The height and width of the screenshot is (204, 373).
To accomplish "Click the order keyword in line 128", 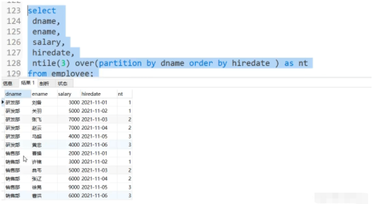I will (201, 63).
